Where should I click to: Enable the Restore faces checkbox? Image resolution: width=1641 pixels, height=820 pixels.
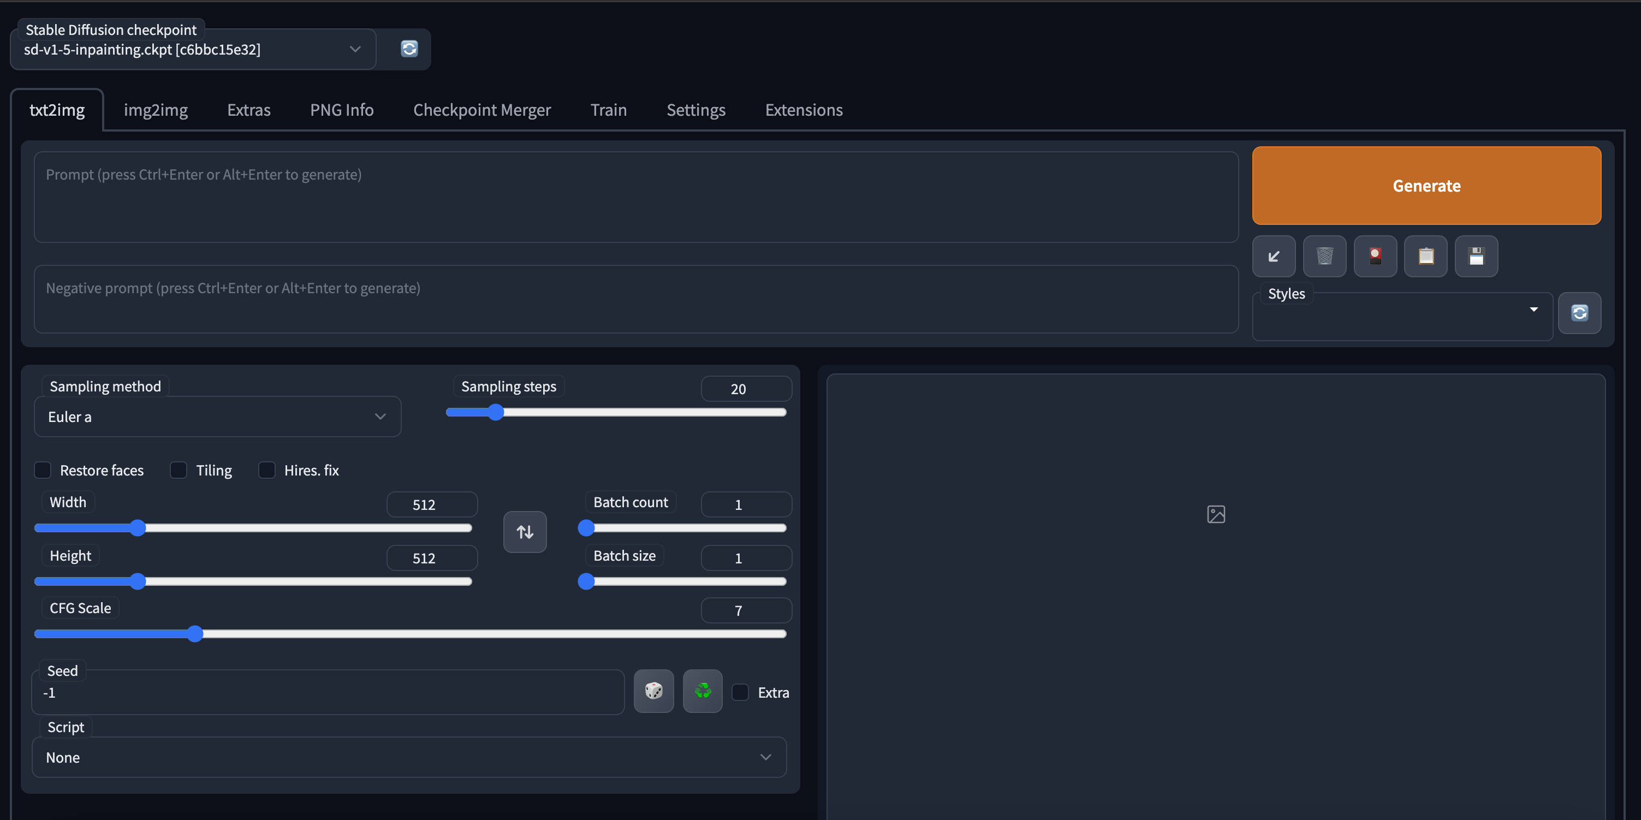tap(43, 470)
